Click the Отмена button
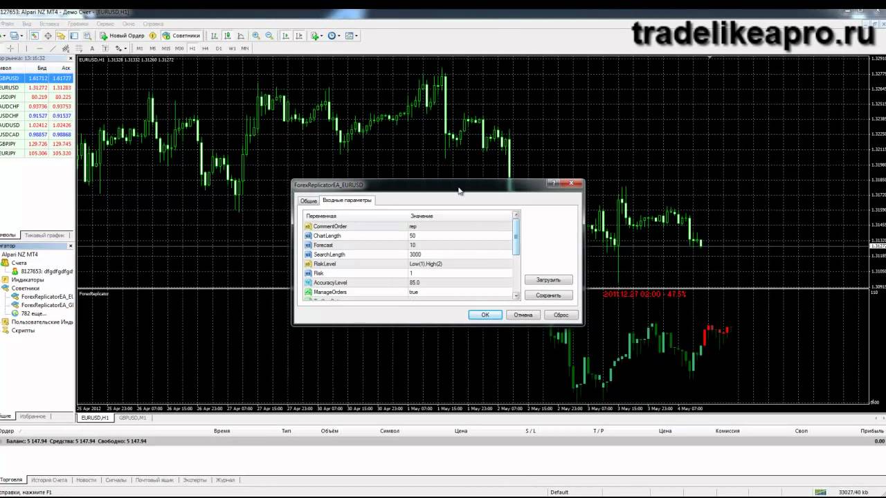886x498 pixels. [523, 315]
